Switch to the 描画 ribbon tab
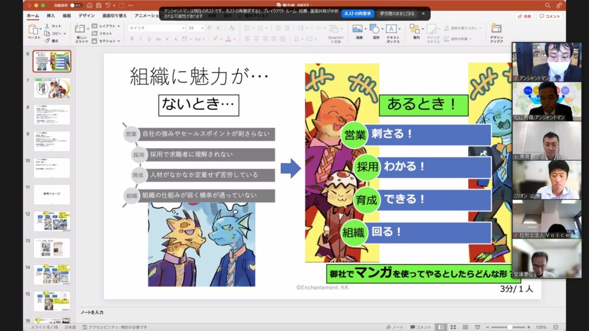The height and width of the screenshot is (331, 589). [67, 16]
